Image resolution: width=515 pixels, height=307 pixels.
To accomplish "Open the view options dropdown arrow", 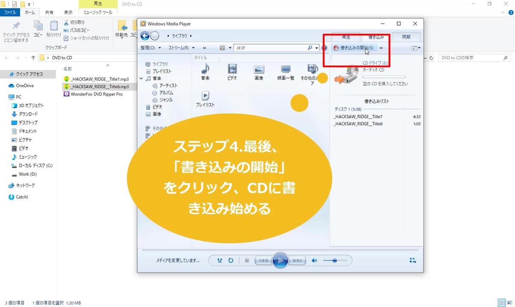I will [230, 48].
